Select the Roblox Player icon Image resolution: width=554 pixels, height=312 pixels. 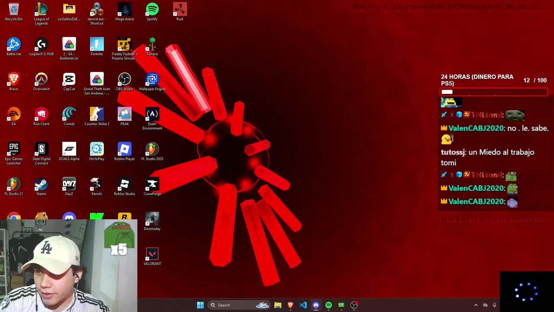tap(125, 152)
